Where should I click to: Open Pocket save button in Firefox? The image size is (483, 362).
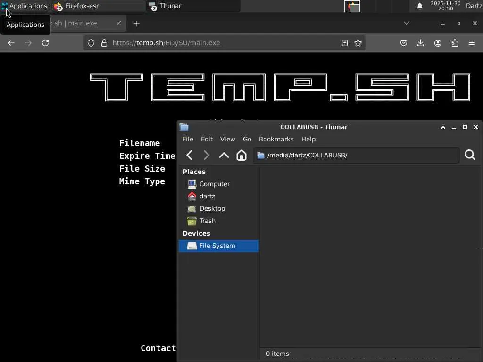tap(404, 43)
